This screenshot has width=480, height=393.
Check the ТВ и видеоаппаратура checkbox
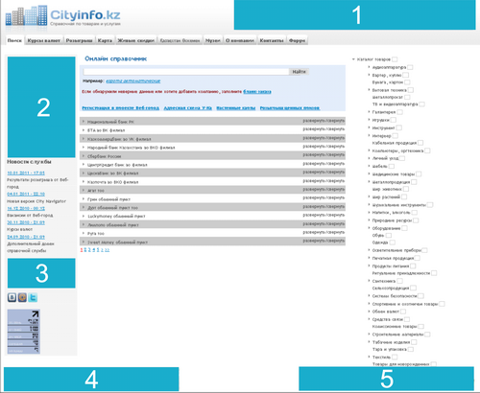point(421,104)
